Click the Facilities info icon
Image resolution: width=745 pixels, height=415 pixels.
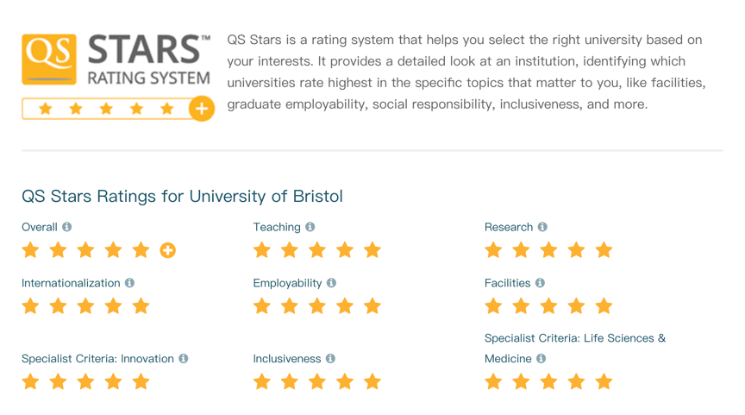(540, 283)
